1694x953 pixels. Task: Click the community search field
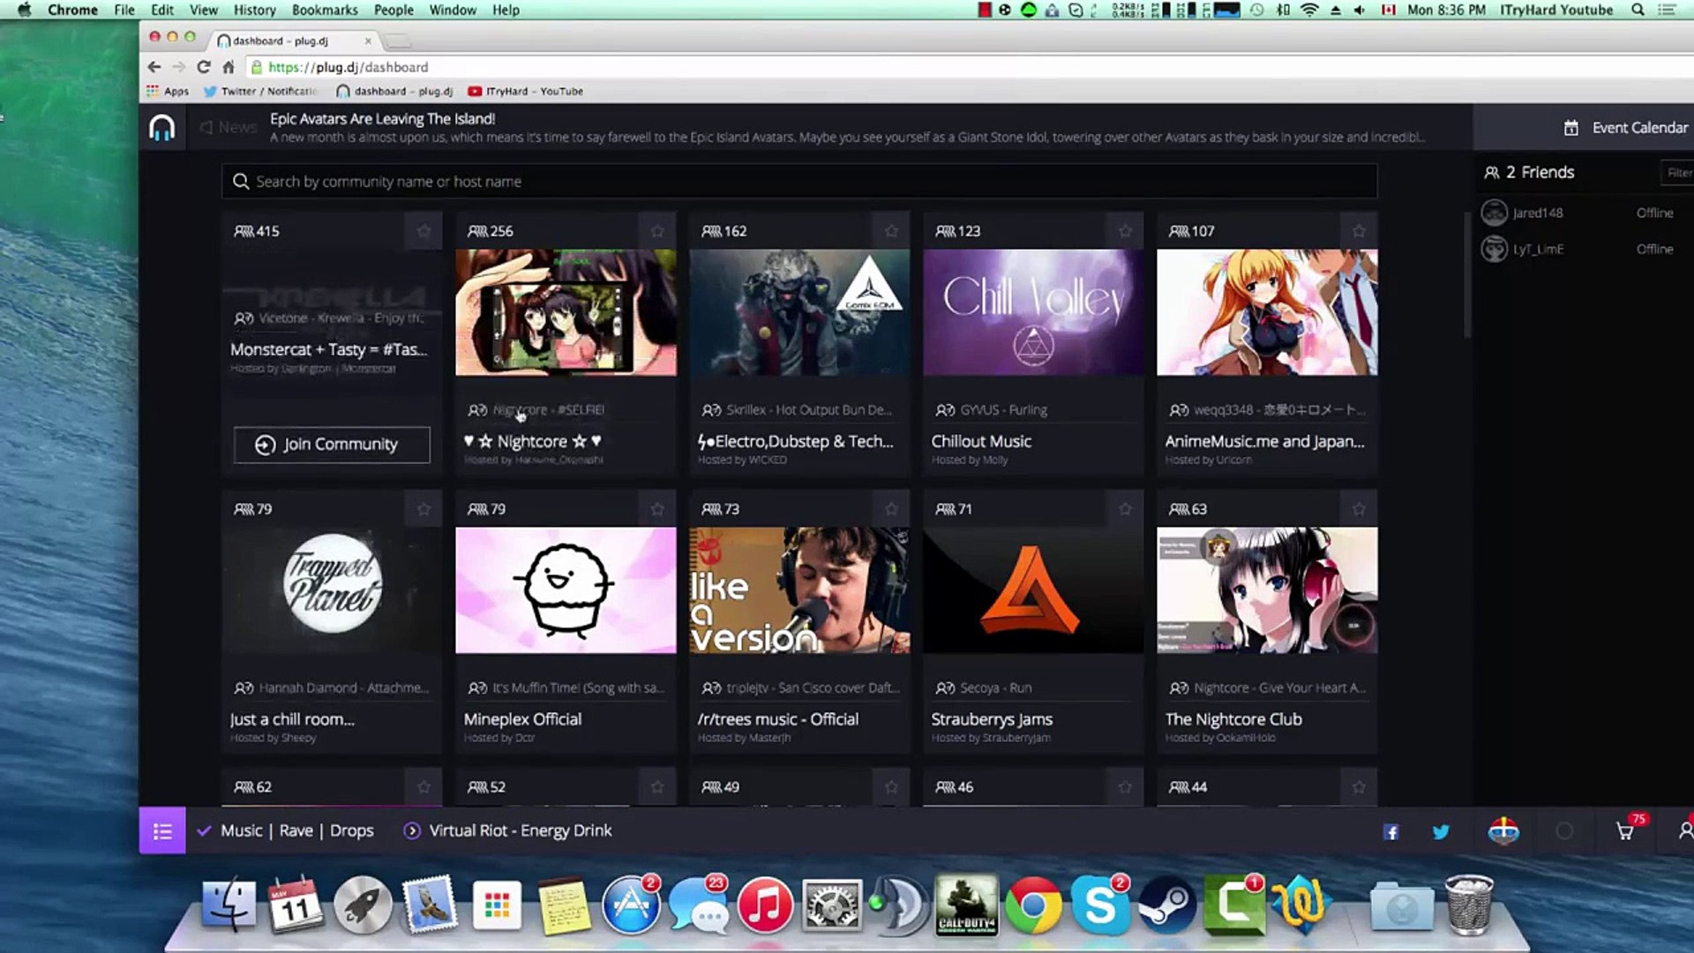coord(799,182)
